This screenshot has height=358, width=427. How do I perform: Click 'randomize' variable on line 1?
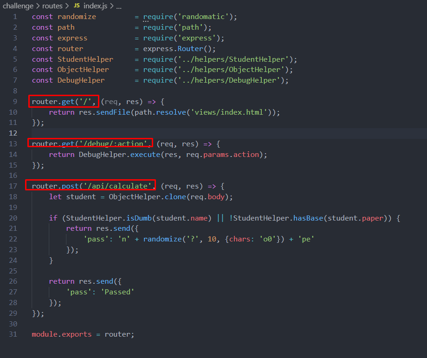tap(77, 17)
